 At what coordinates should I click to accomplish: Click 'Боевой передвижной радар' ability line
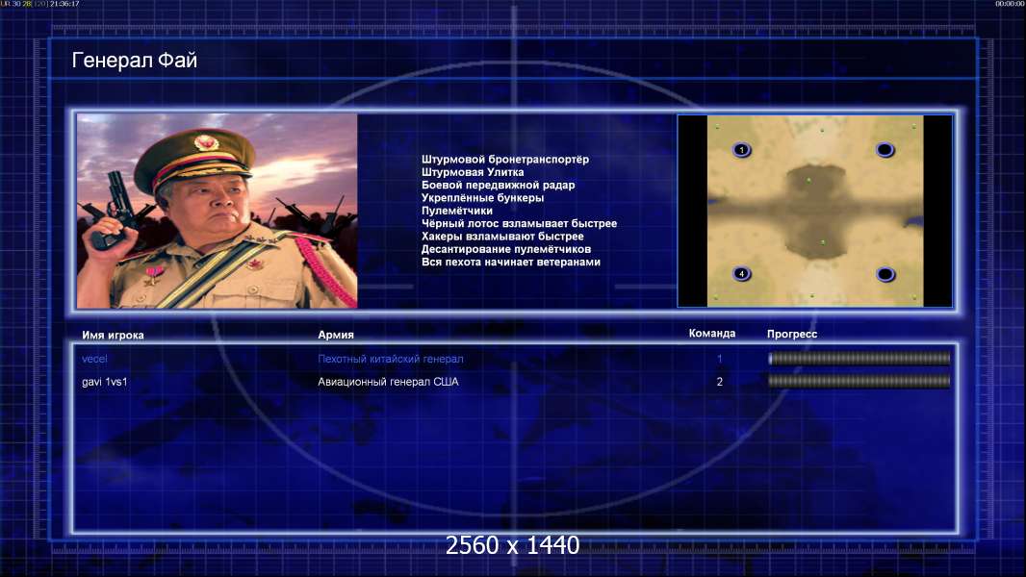click(498, 185)
